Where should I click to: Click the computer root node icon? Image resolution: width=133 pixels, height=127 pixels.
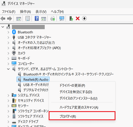[x=8, y=27]
